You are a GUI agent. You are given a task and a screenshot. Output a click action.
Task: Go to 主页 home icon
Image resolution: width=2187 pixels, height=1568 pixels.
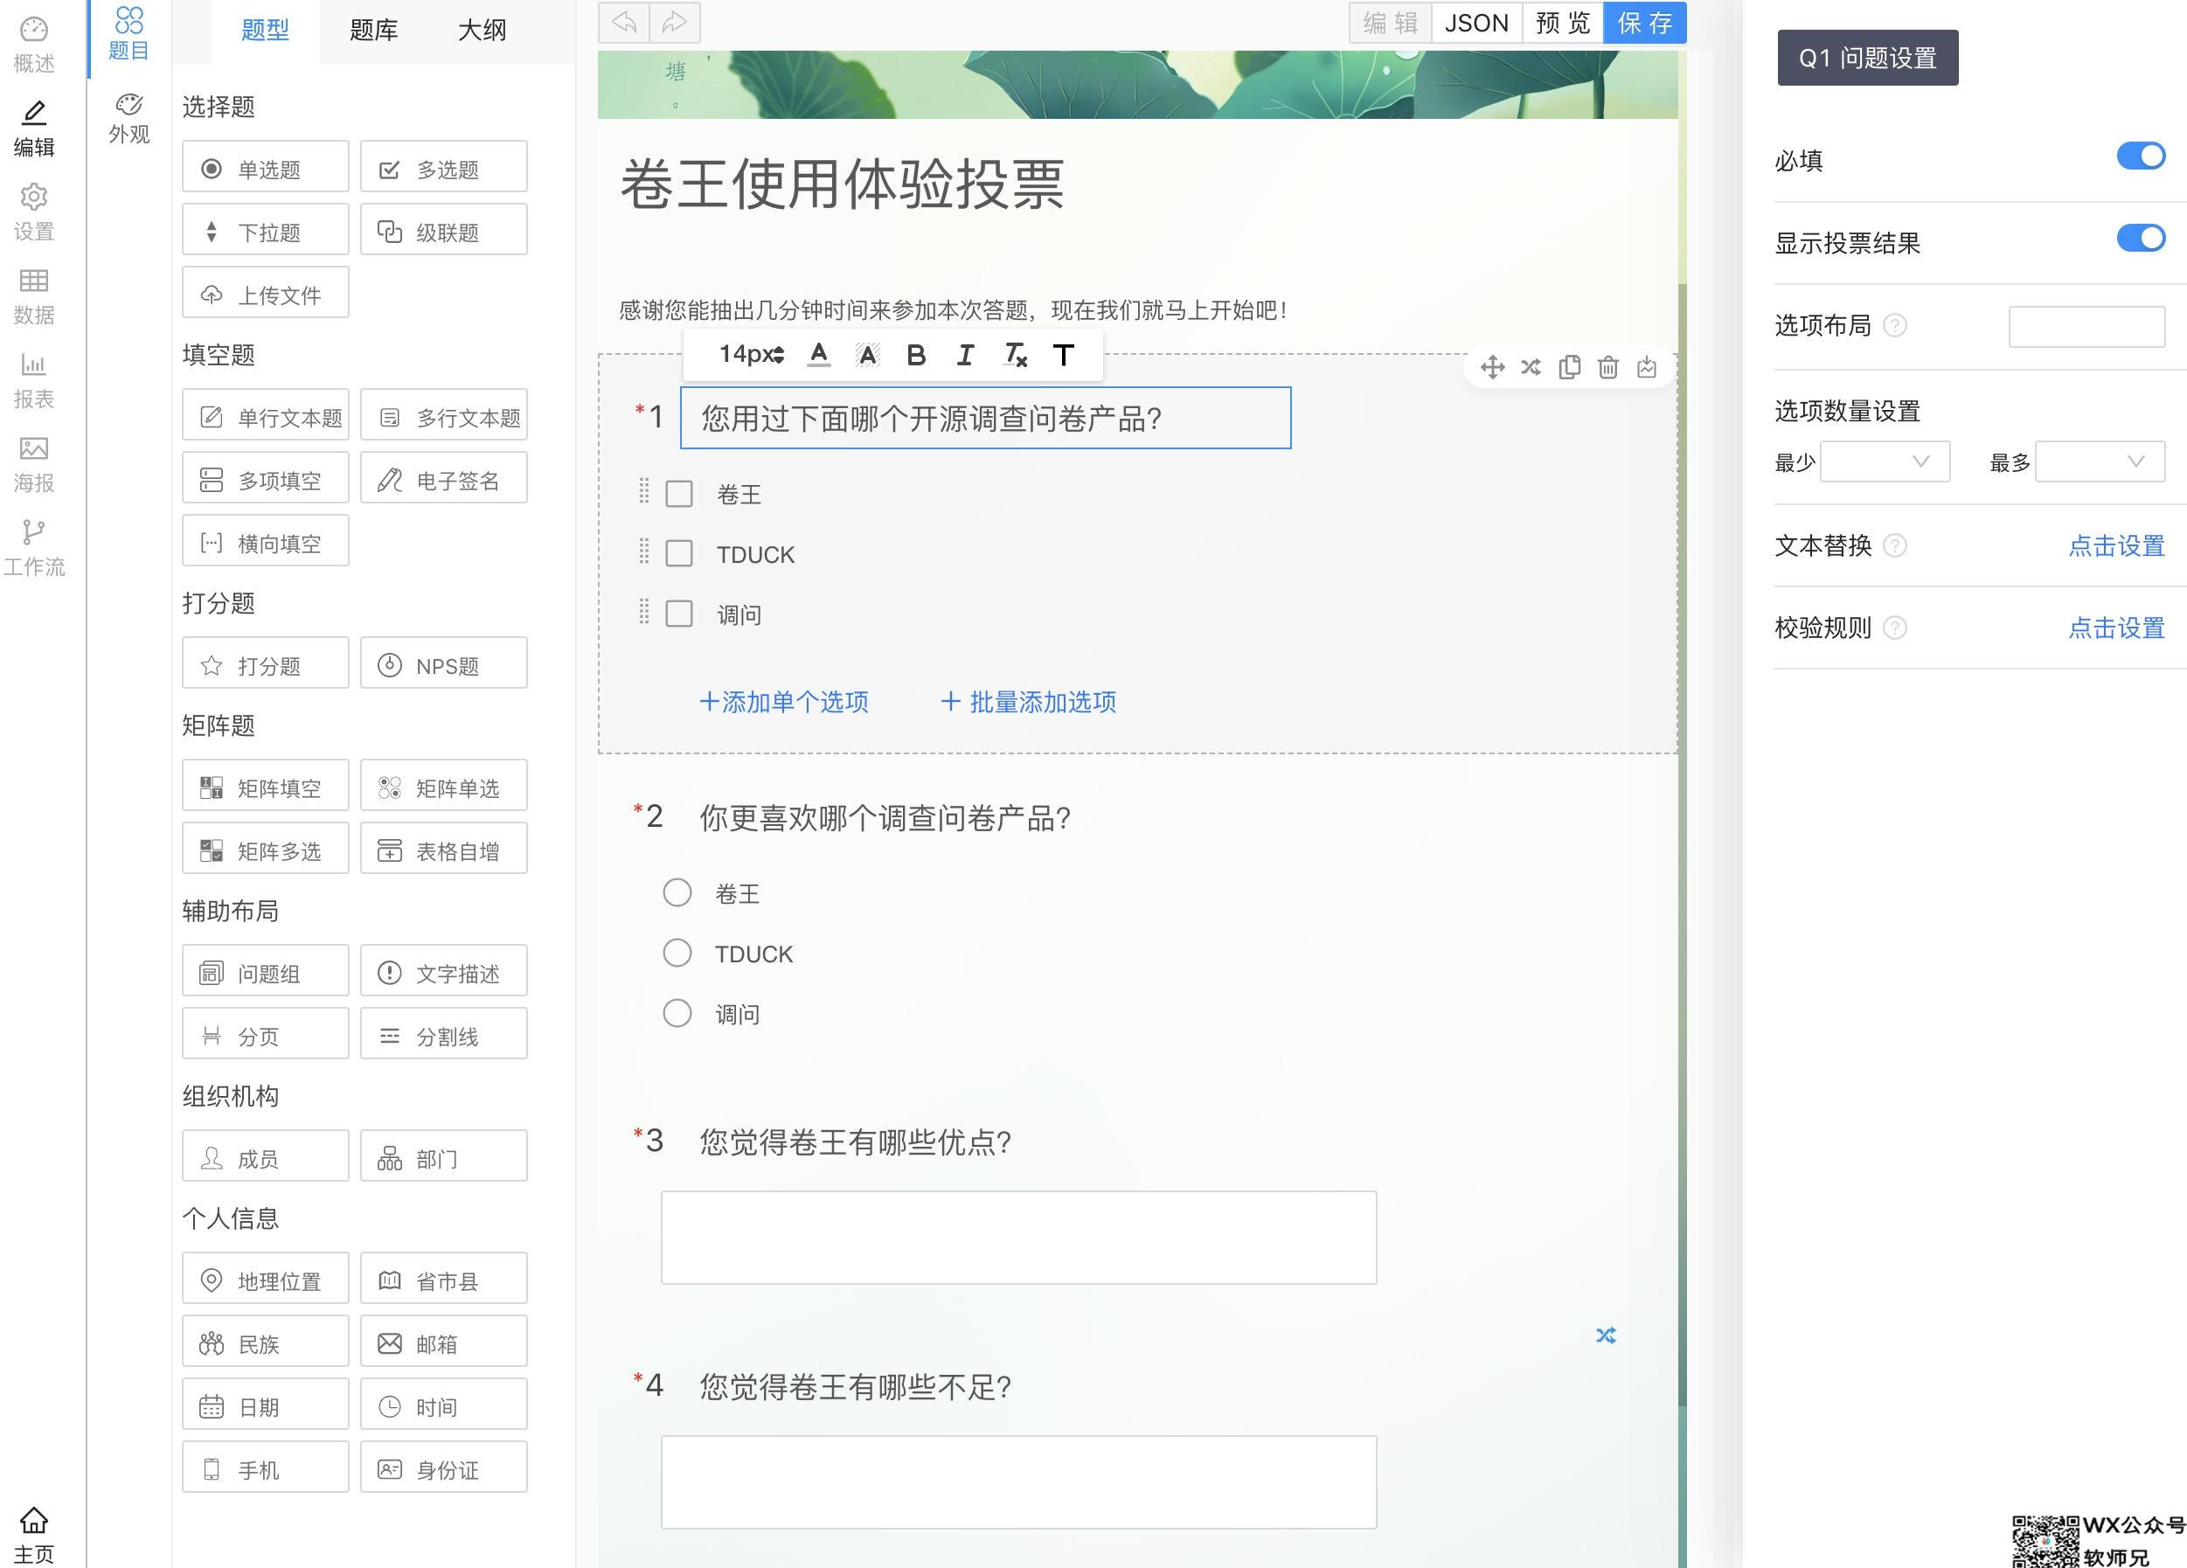click(34, 1535)
